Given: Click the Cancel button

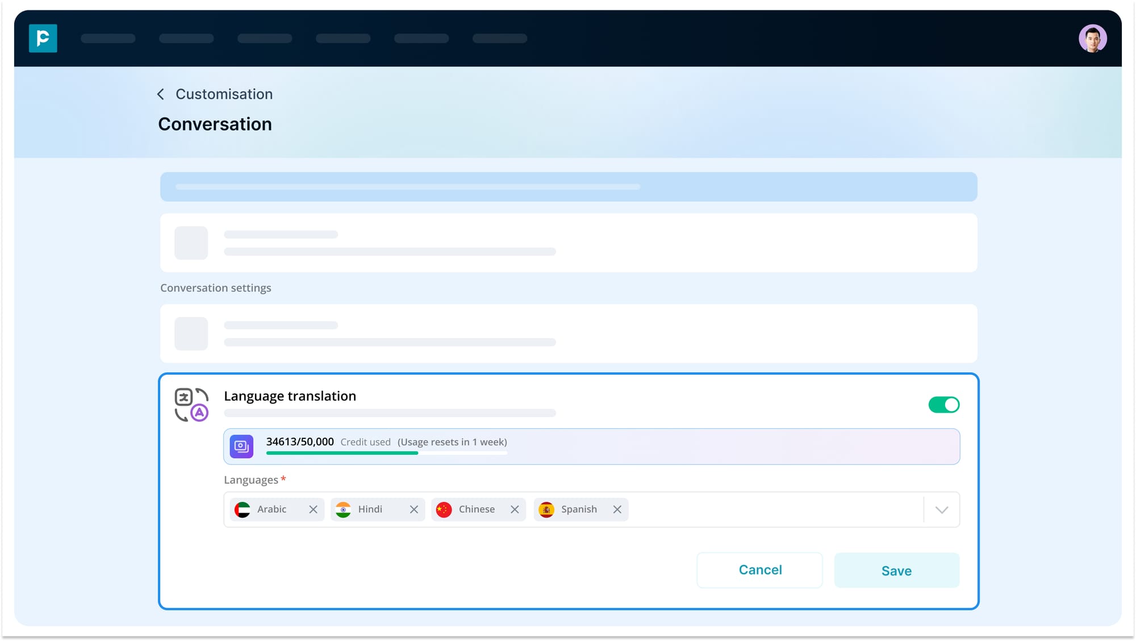Looking at the screenshot, I should pos(759,570).
